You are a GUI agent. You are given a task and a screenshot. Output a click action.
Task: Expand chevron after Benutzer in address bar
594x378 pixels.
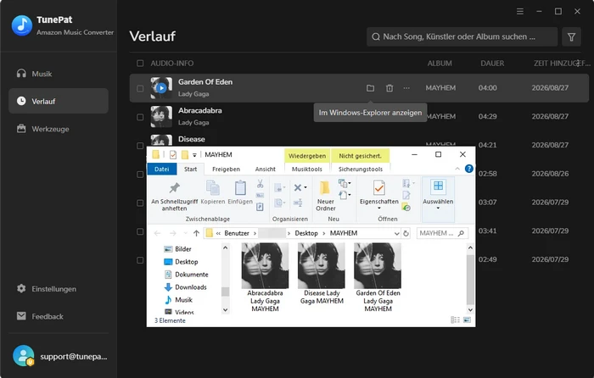coord(255,233)
